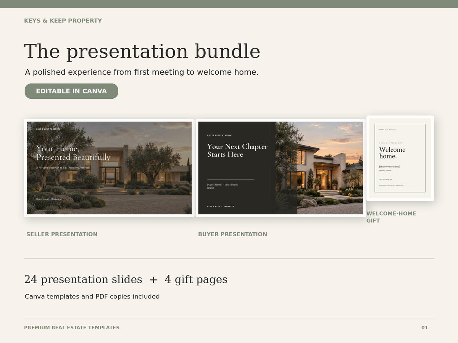Click the page number '01'

click(425, 328)
